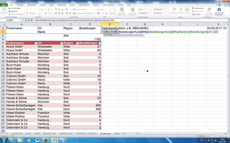Click the Word icon in the taskbar
Image resolution: width=230 pixels, height=143 pixels.
point(37,140)
